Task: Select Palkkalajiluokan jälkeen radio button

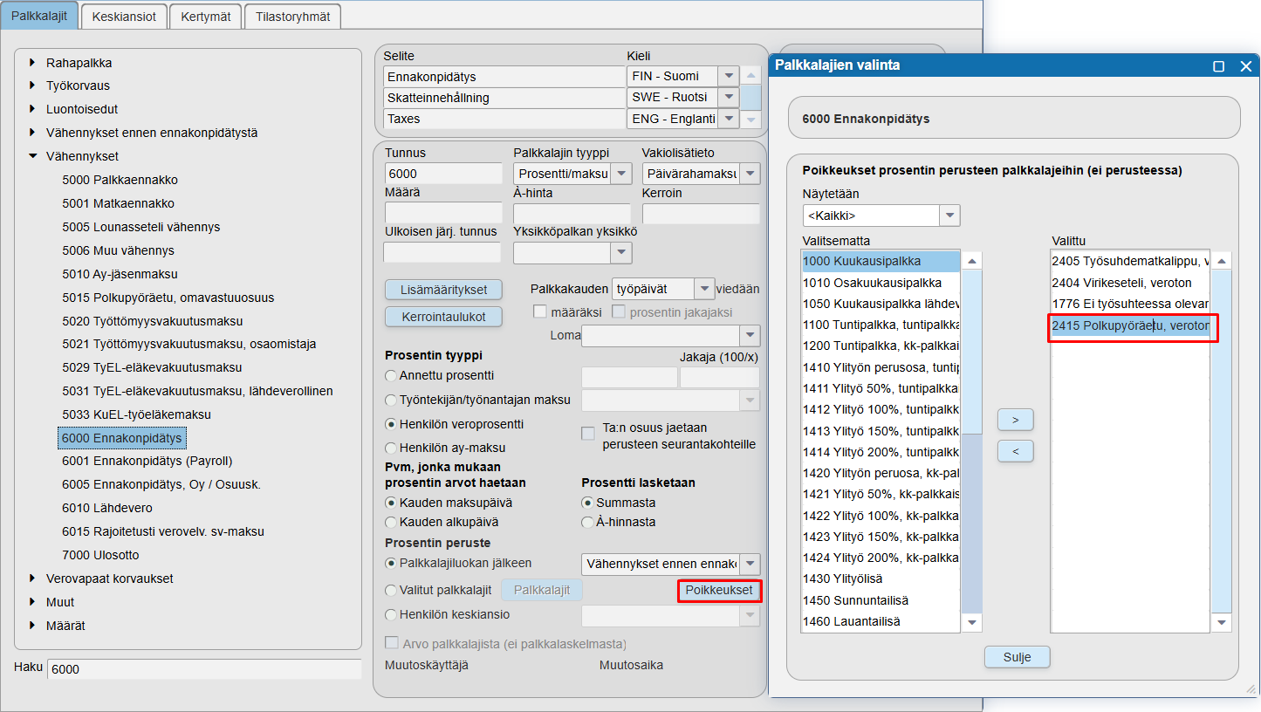Action: (390, 563)
